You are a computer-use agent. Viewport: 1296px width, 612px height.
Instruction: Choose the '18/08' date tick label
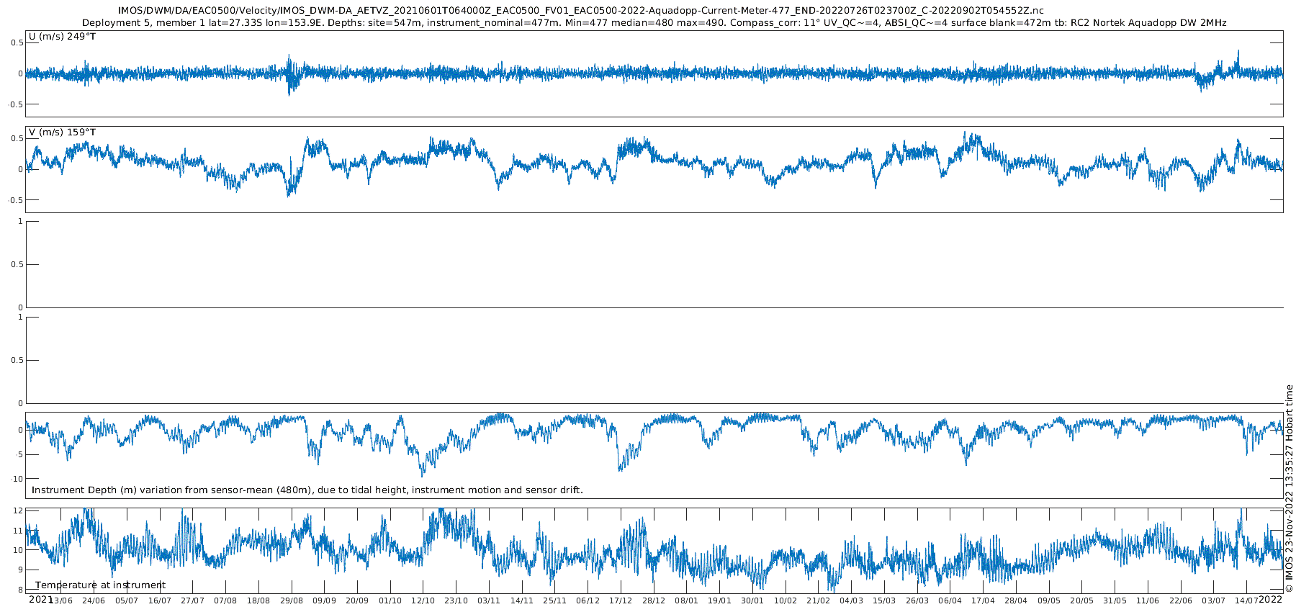pyautogui.click(x=258, y=600)
